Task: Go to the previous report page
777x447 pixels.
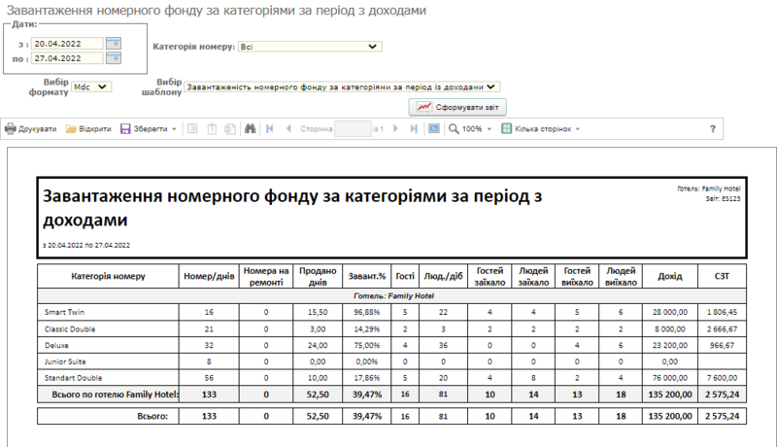Action: [x=287, y=128]
